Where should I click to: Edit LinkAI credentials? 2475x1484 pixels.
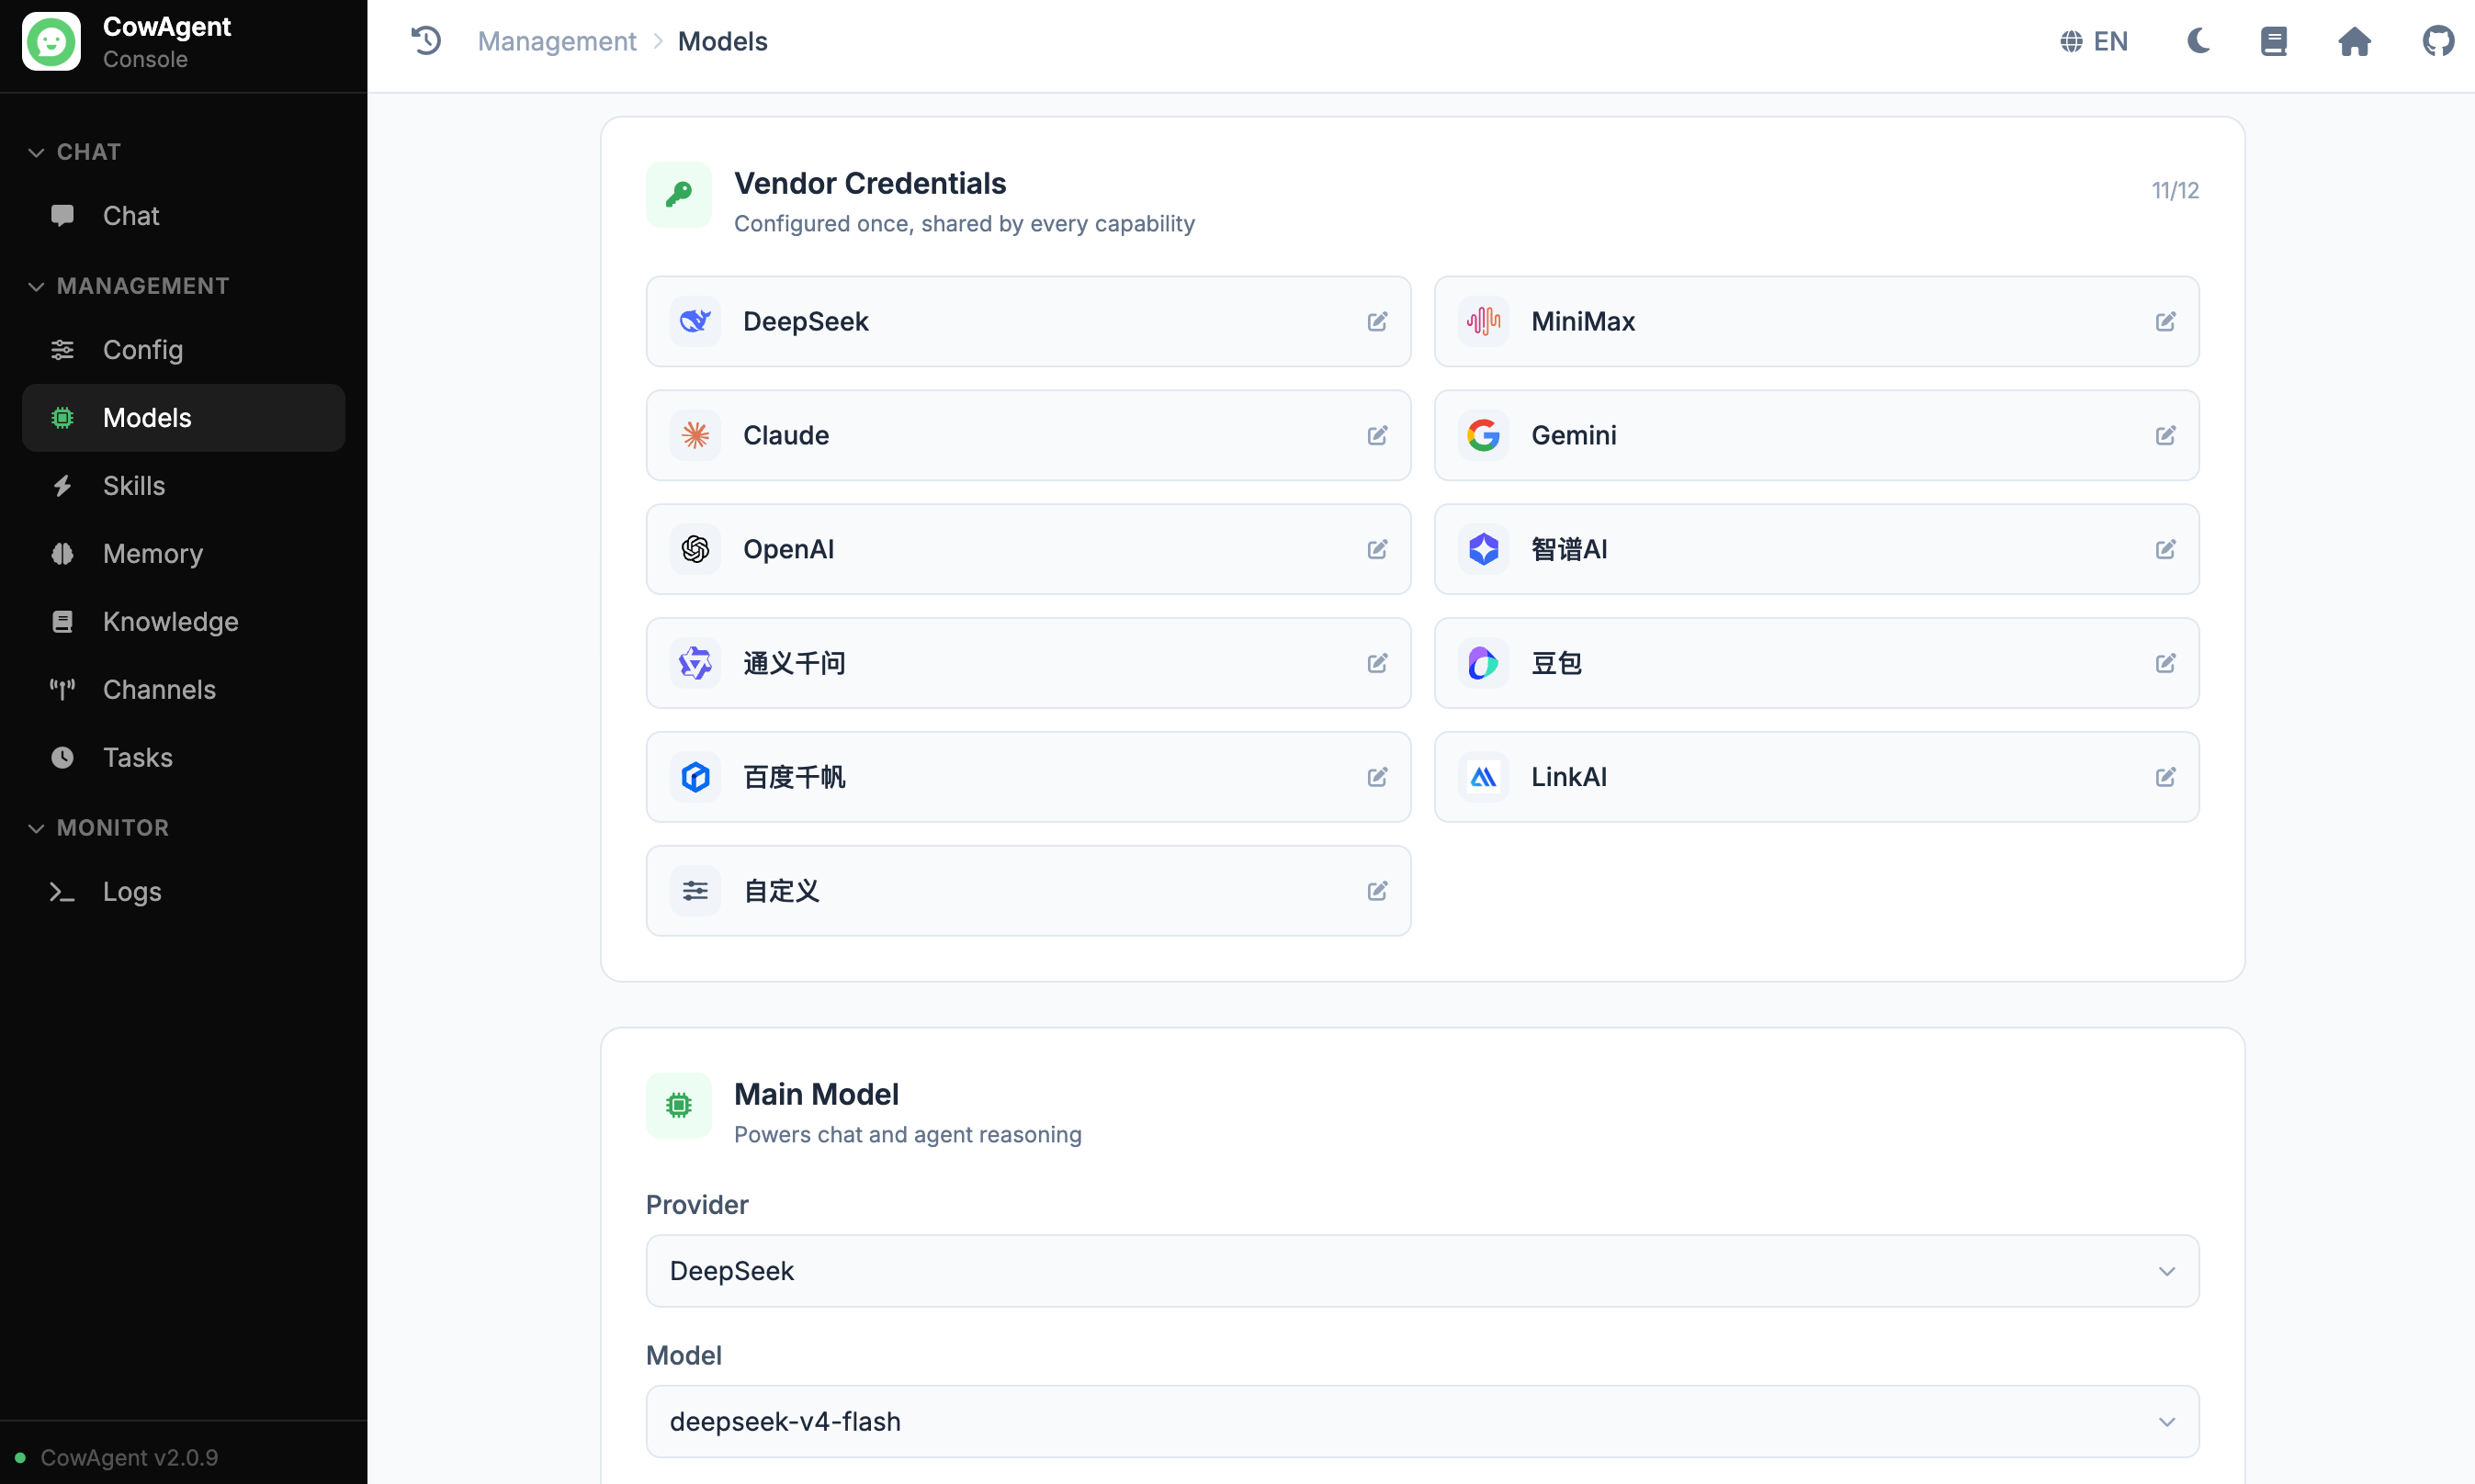(x=2164, y=777)
